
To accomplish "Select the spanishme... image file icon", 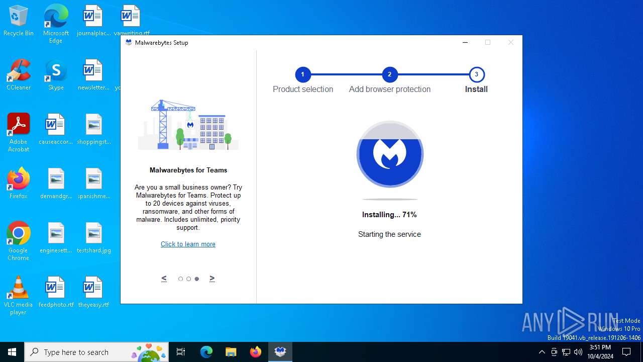I will click(x=93, y=184).
